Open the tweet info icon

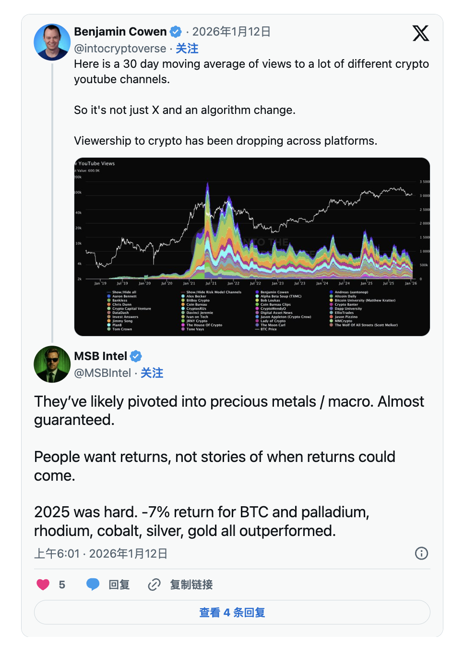point(421,553)
